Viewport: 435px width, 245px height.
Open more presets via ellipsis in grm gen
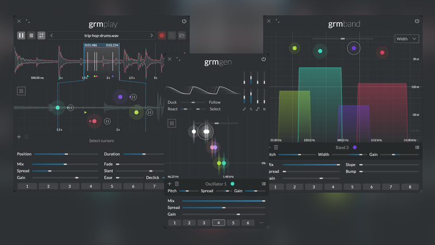pos(261,223)
